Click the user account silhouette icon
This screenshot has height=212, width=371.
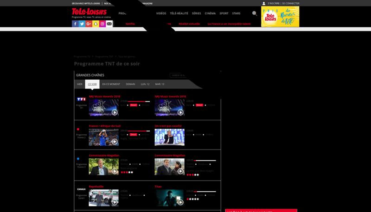(264, 3)
